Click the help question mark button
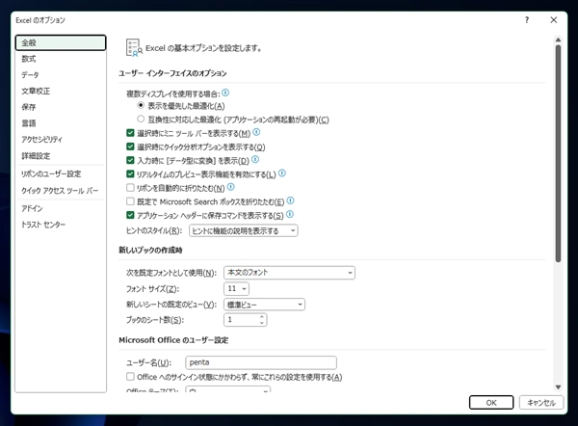Image resolution: width=578 pixels, height=426 pixels. (527, 20)
